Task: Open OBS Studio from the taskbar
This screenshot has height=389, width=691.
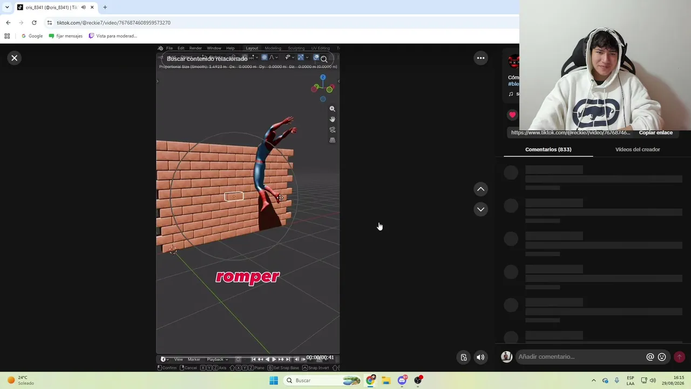Action: click(418, 380)
